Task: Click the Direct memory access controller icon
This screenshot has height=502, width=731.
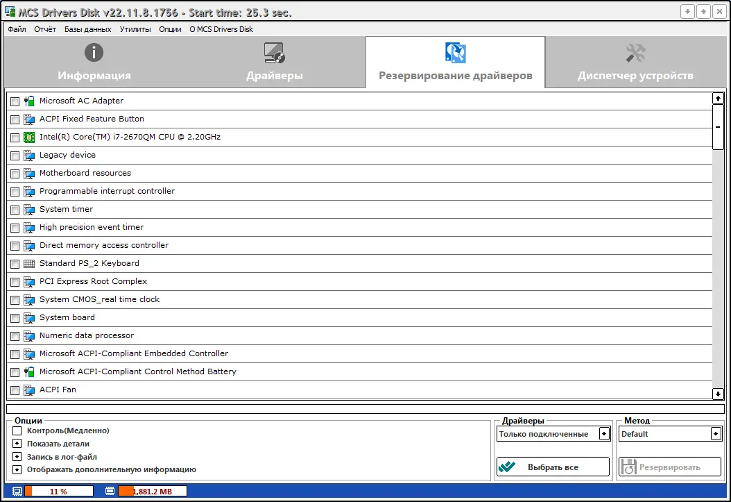Action: click(29, 245)
